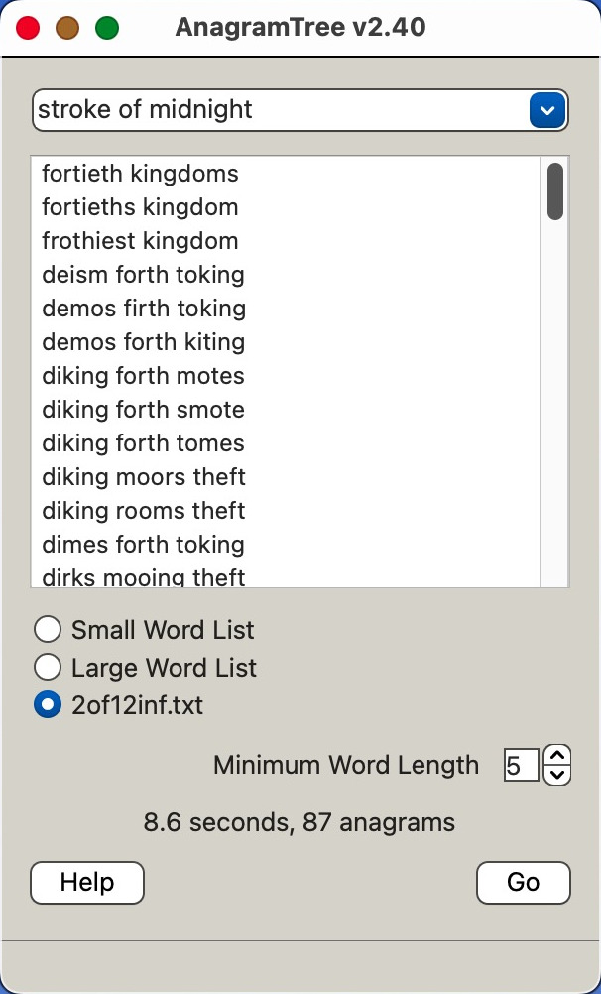Pick the "demos firth toking" entry

(x=144, y=309)
